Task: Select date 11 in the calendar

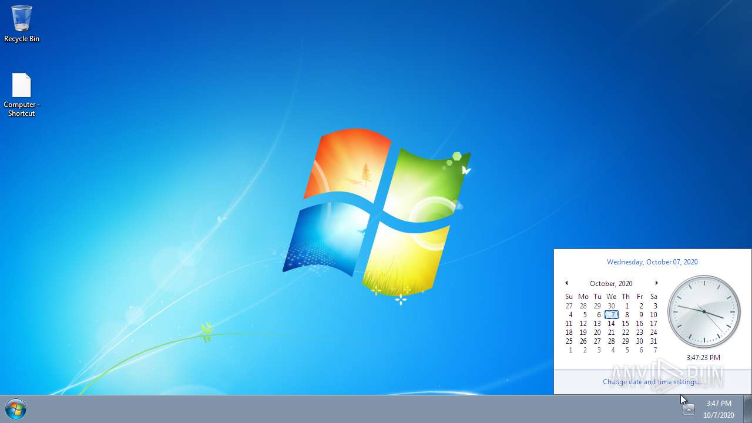Action: click(x=569, y=324)
